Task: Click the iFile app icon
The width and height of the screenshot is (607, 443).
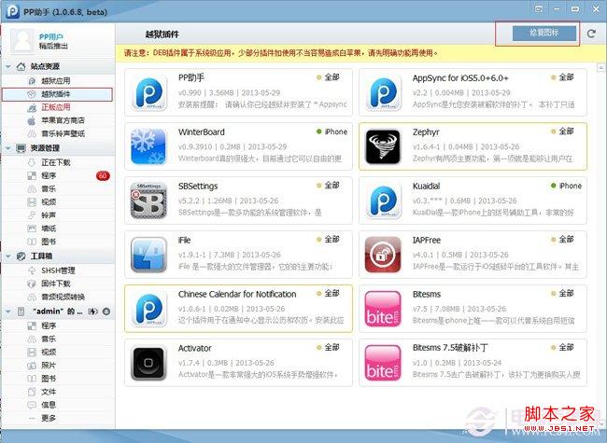Action: [149, 255]
